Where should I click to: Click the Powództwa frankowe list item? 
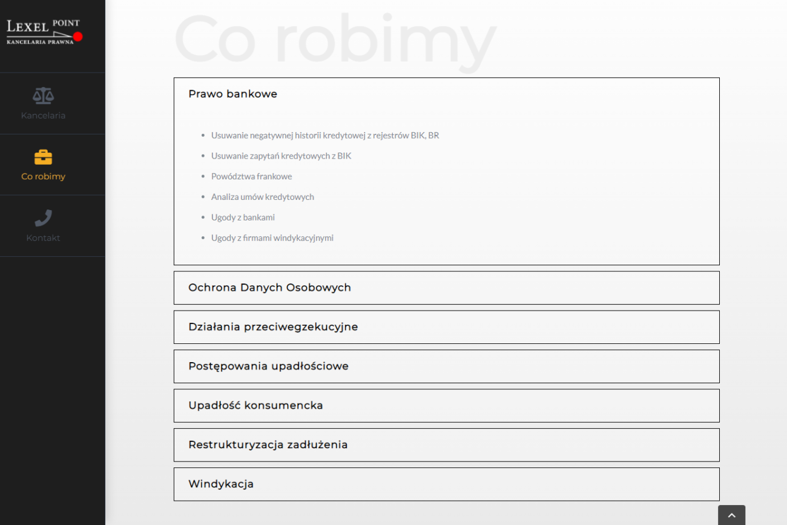click(251, 176)
